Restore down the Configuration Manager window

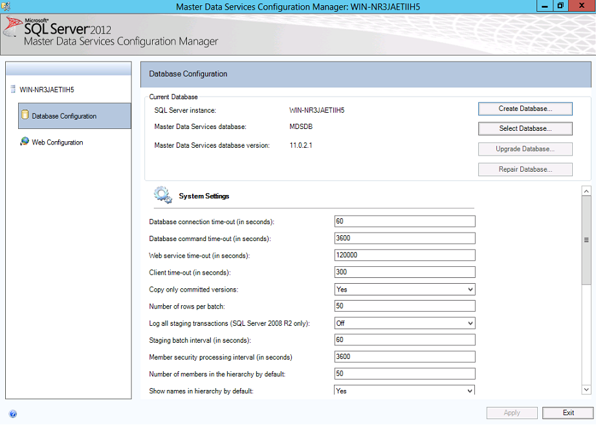[560, 6]
